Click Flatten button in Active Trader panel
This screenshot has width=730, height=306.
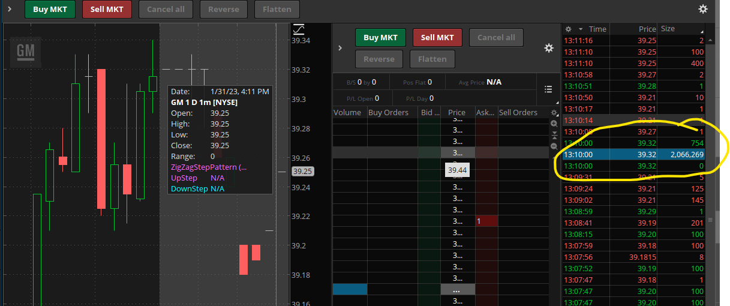tap(432, 59)
